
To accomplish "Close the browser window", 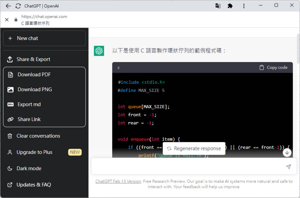I will point(292,5).
